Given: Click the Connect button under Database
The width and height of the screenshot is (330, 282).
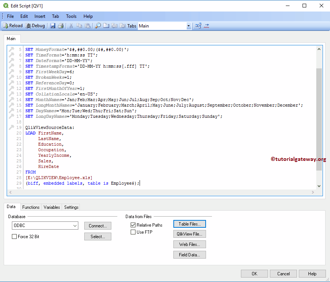Looking at the screenshot, I should click(98, 226).
